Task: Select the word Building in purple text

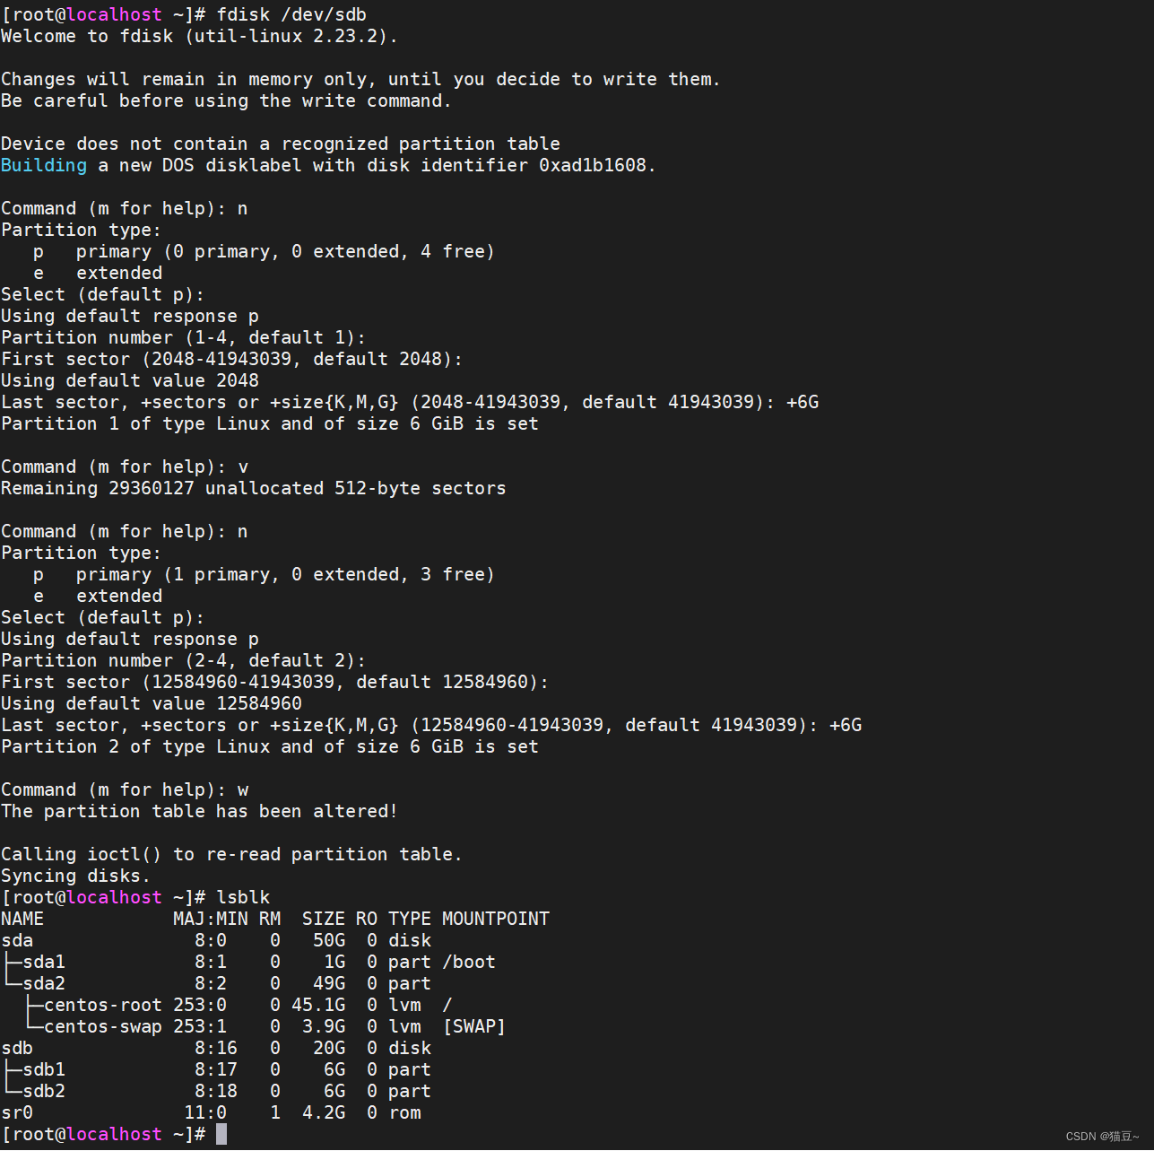Action: pos(43,165)
